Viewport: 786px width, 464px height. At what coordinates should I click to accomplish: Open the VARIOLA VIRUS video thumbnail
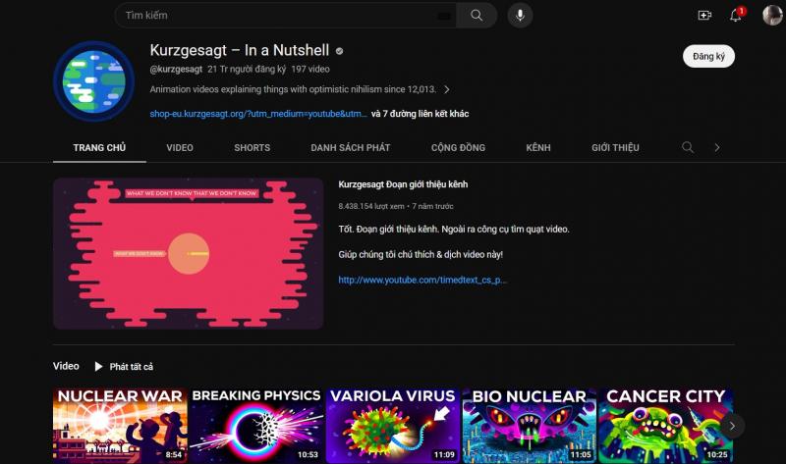point(392,426)
